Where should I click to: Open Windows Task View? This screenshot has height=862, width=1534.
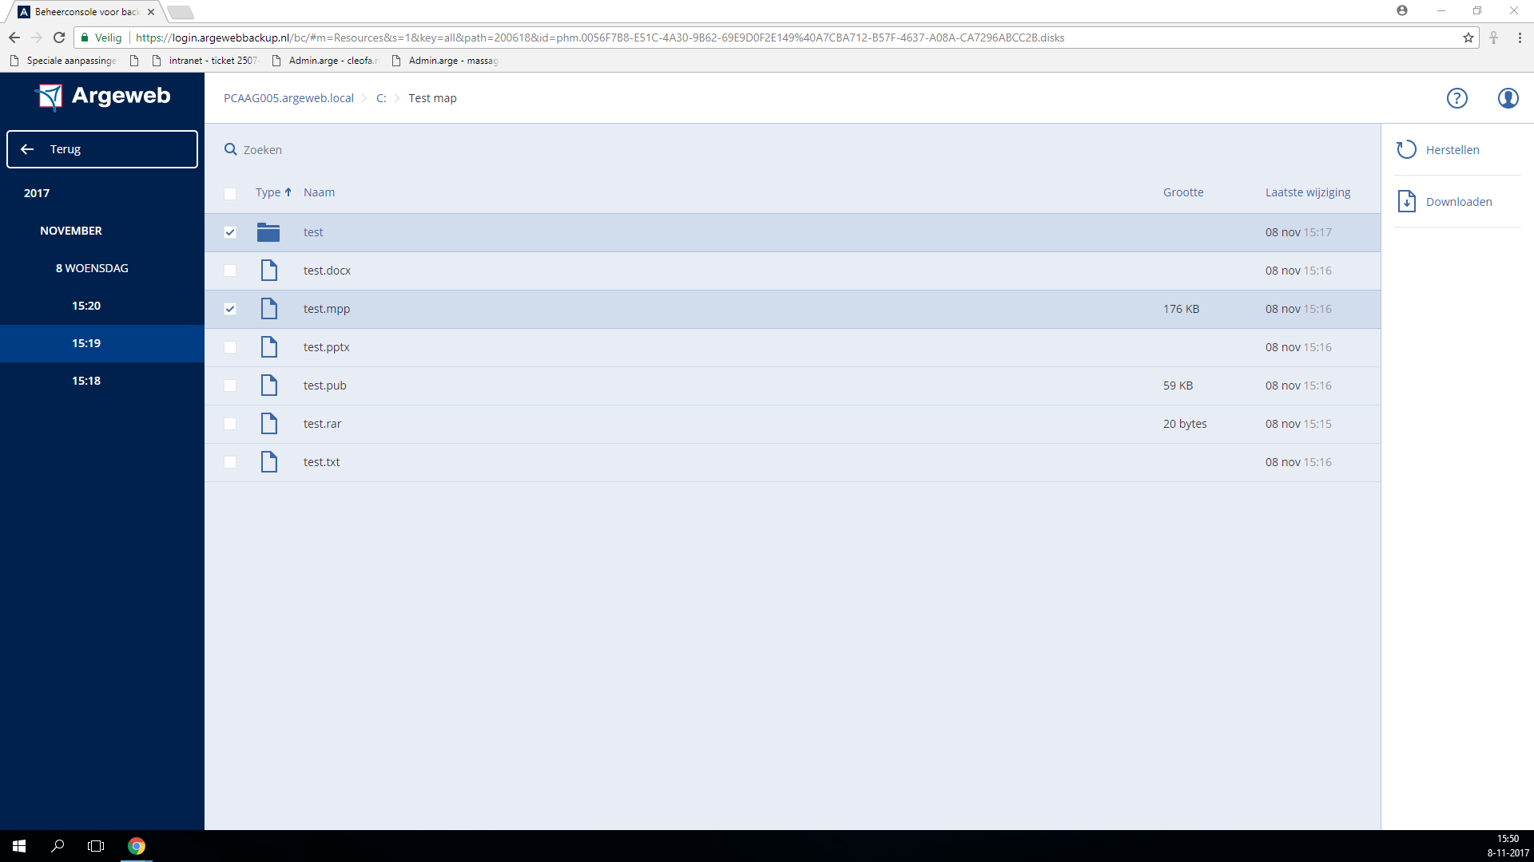(96, 846)
